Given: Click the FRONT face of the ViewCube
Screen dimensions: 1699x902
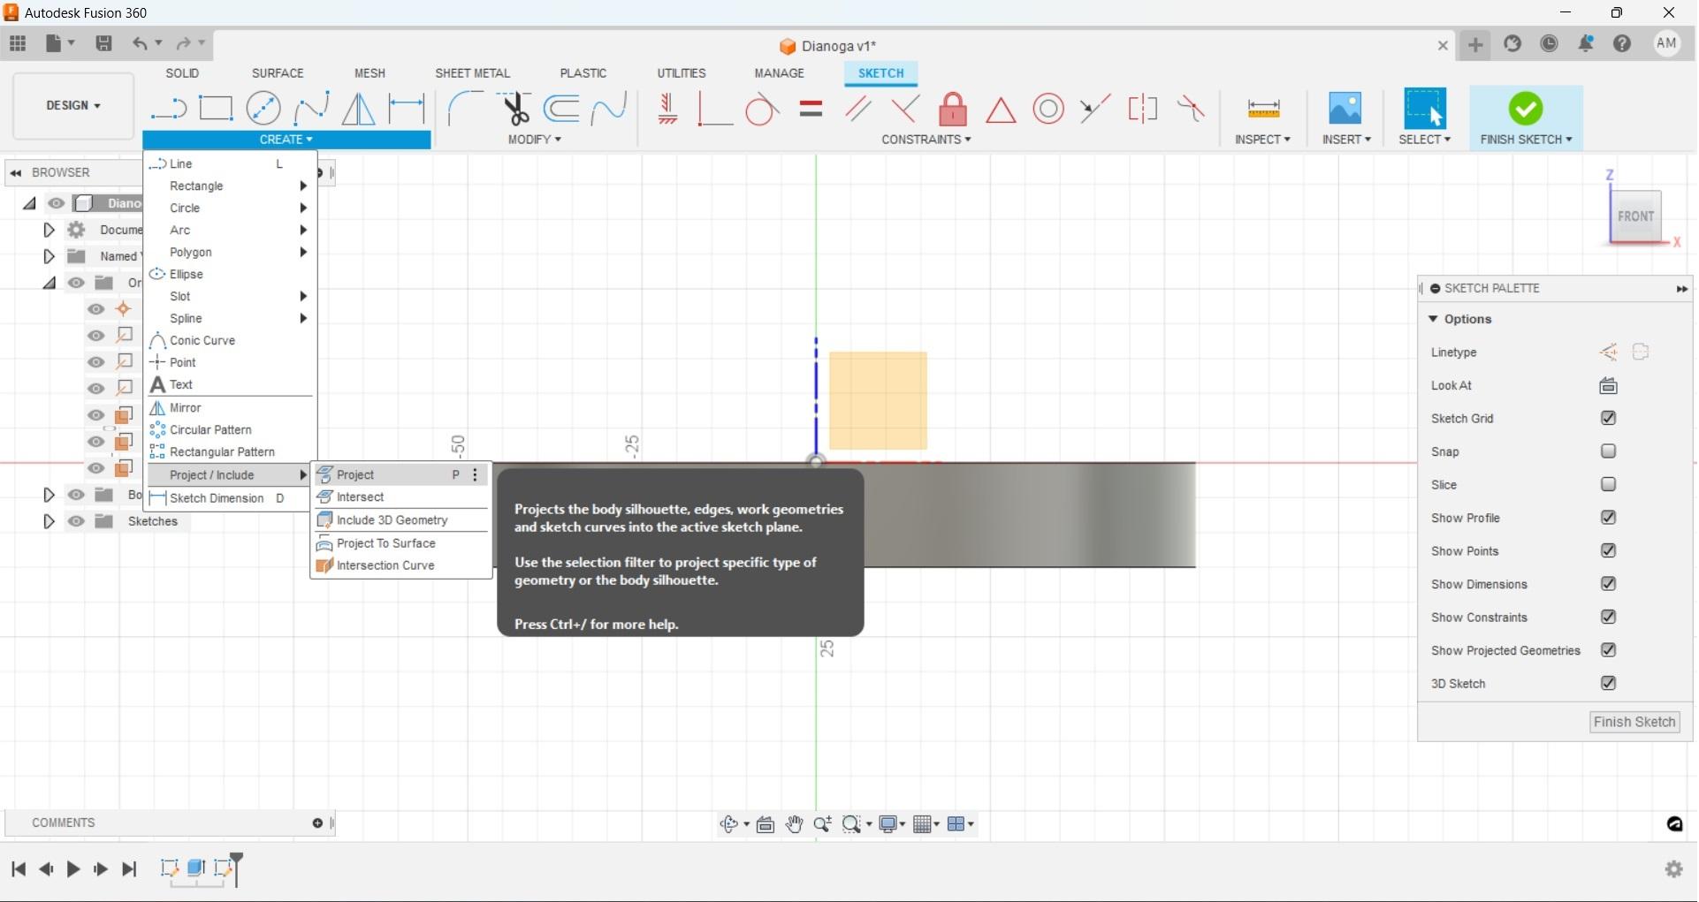Looking at the screenshot, I should pos(1635,216).
